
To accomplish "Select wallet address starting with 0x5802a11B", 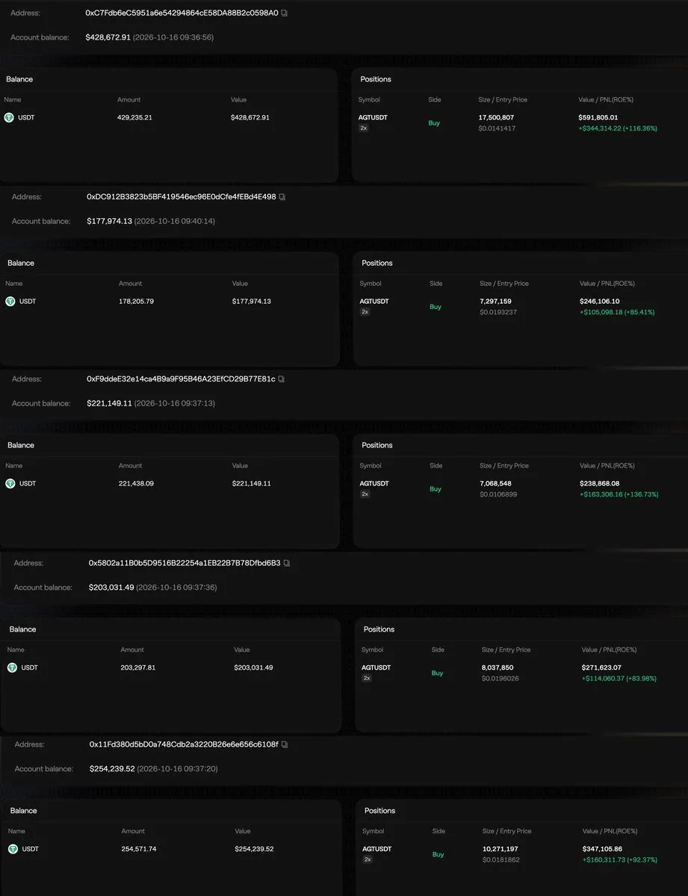I will [x=185, y=563].
